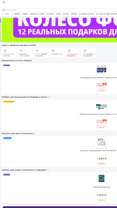Click the −10% discount badge on Minofast
Image resolution: width=117 pixels, height=208 pixels.
(105, 84)
